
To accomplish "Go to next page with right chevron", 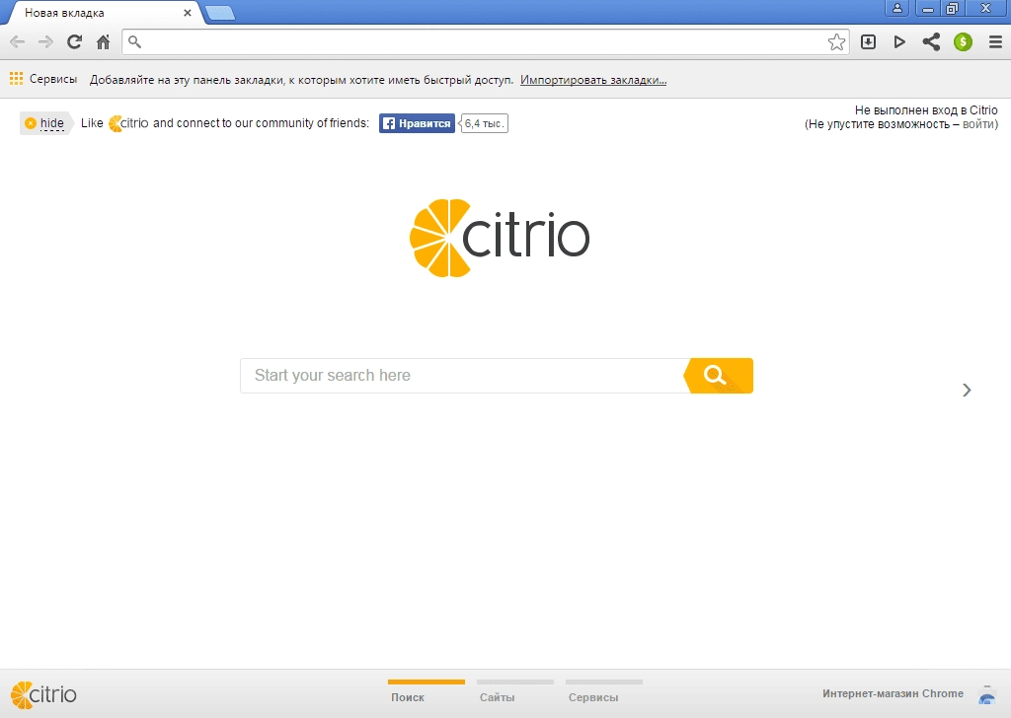I will 967,391.
